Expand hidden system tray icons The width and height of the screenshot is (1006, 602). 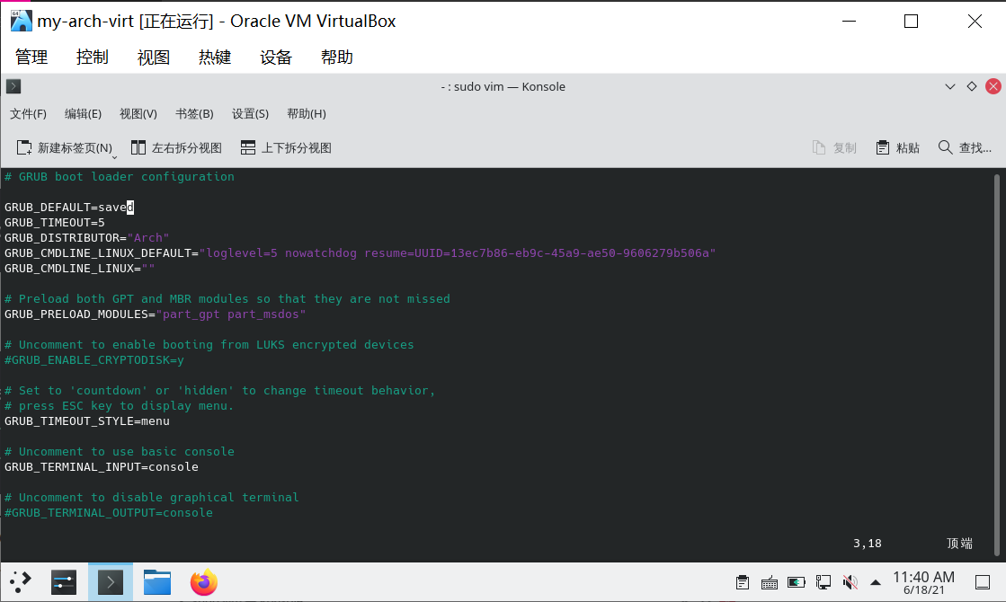pyautogui.click(x=877, y=582)
